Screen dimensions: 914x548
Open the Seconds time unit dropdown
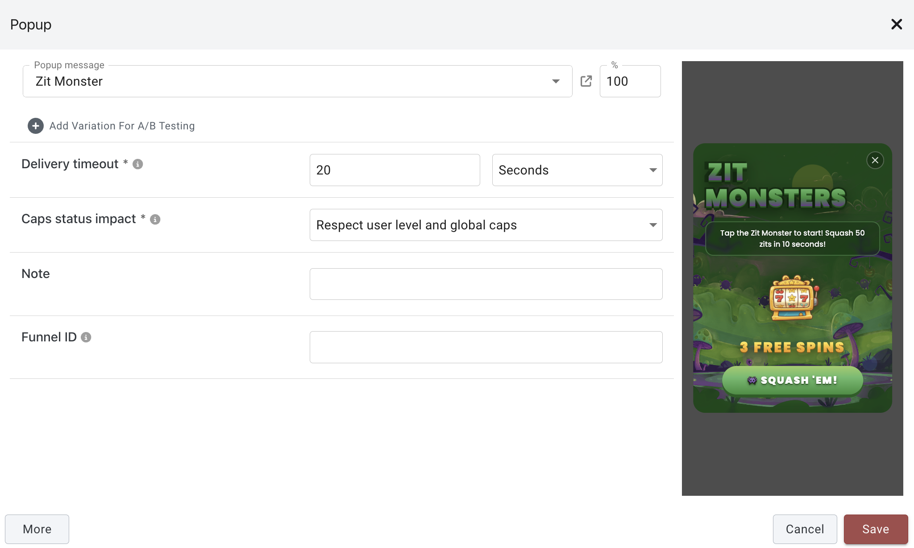(x=577, y=170)
